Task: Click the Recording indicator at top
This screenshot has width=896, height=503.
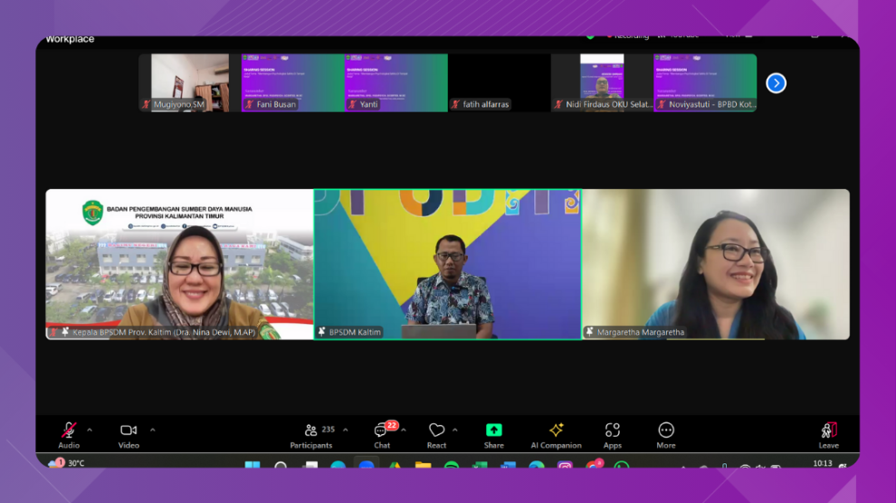Action: point(628,36)
